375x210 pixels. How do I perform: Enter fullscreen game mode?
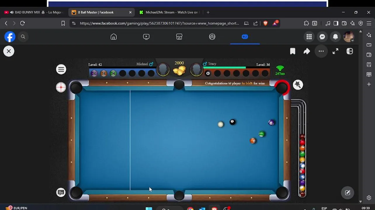tap(336, 51)
